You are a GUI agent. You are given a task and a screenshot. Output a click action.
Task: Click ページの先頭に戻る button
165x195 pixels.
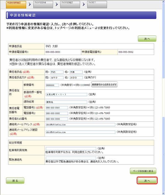click(x=143, y=171)
